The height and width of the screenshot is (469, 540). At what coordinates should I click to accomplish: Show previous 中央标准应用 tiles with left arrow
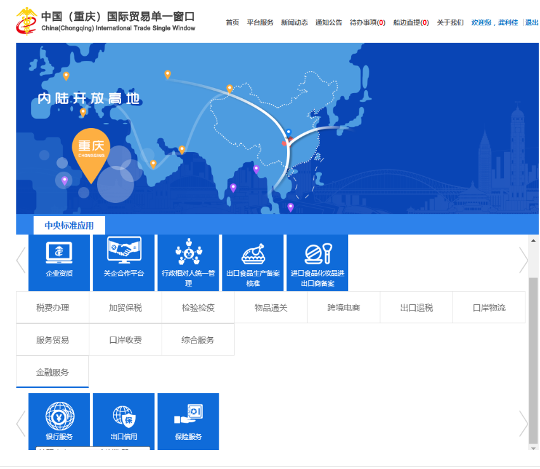21,260
